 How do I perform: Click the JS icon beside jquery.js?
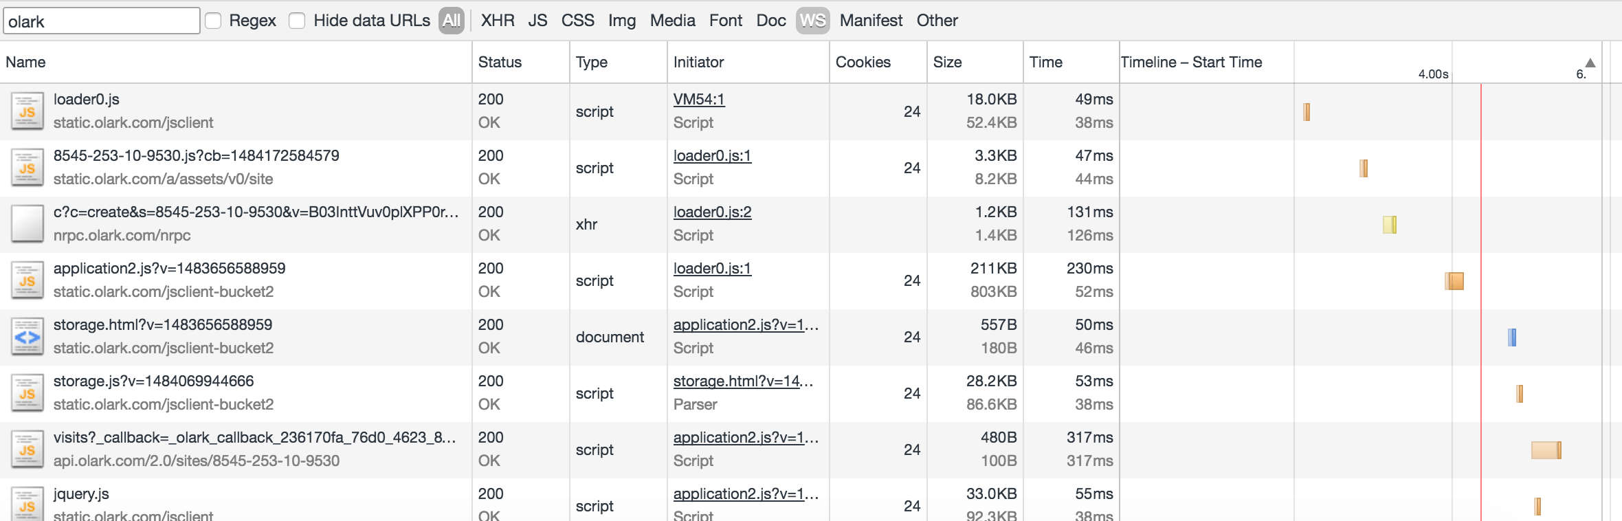click(x=27, y=505)
